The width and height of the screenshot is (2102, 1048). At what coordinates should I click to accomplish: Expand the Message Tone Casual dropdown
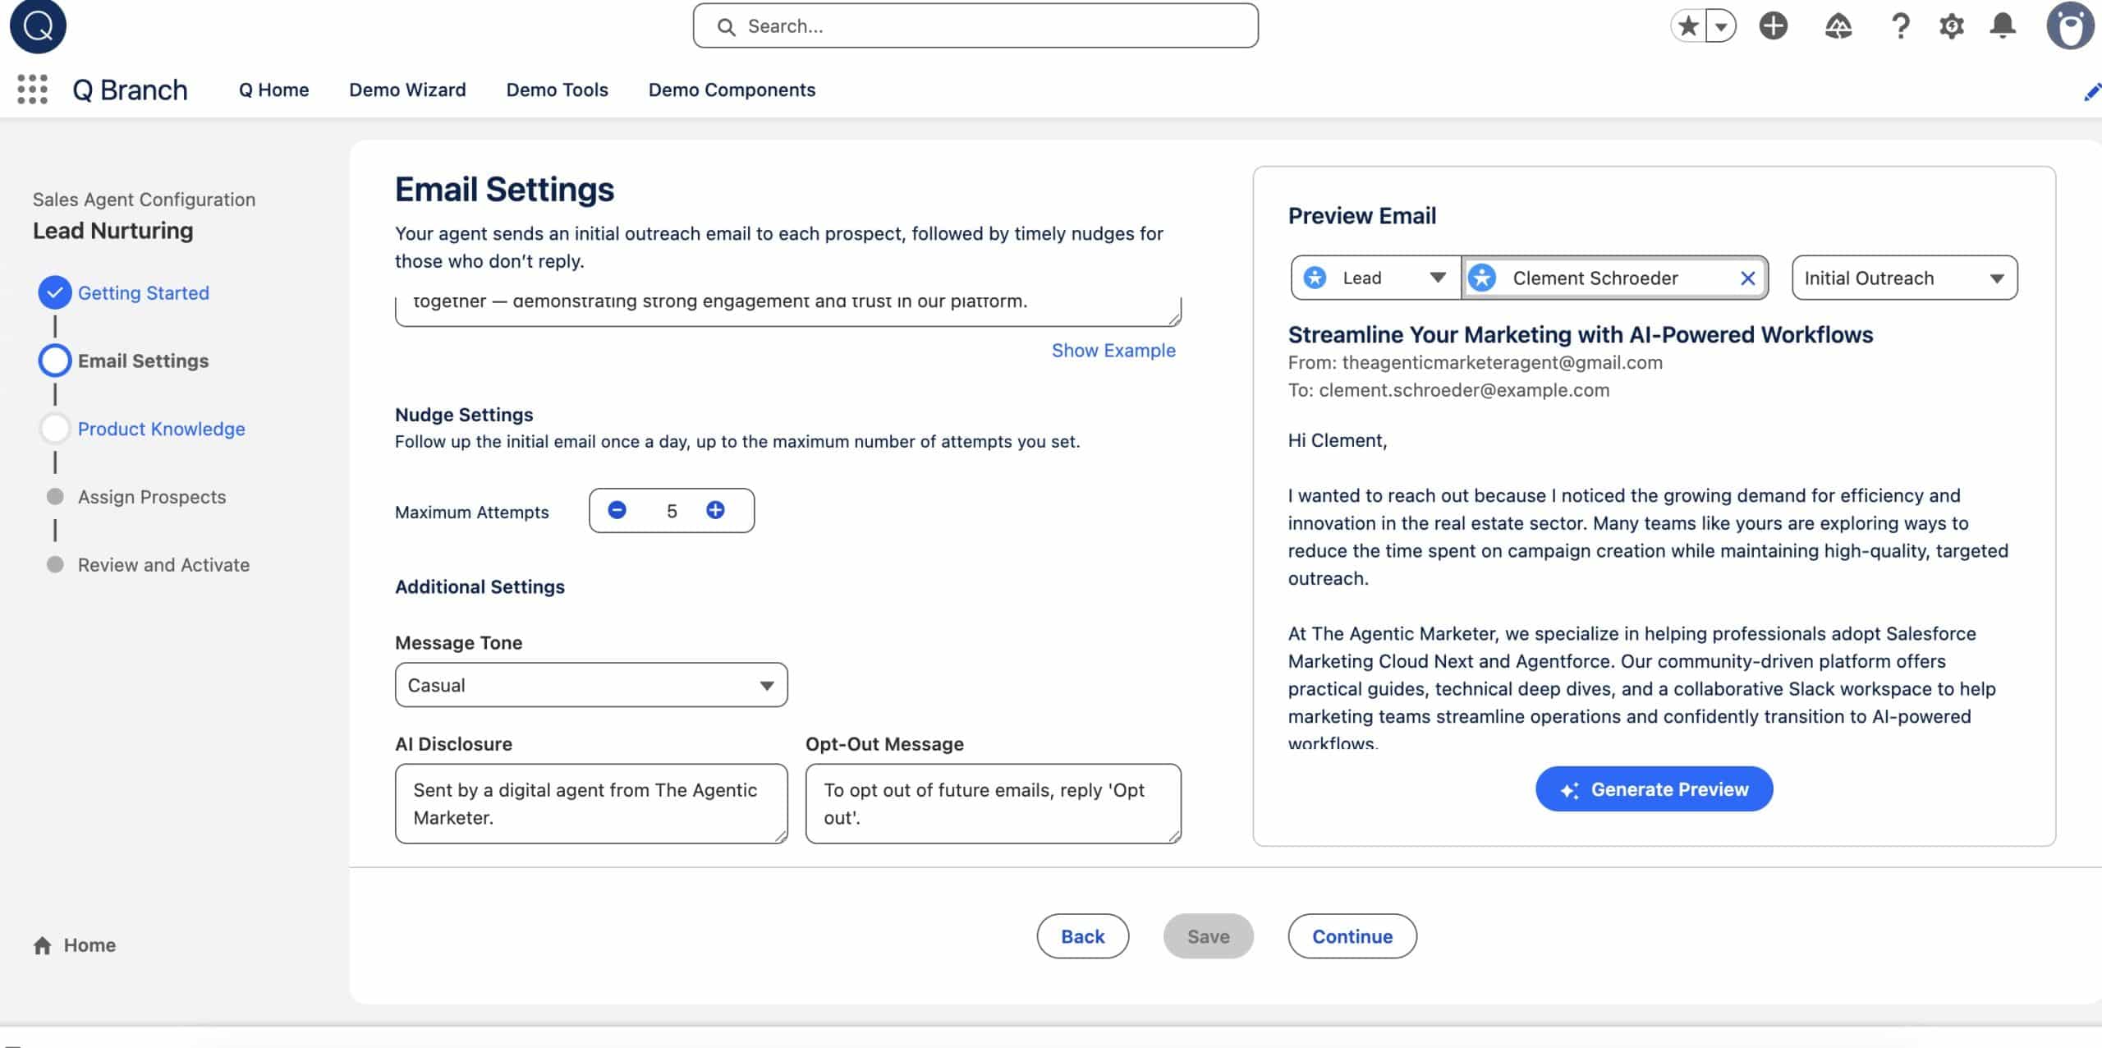(591, 685)
